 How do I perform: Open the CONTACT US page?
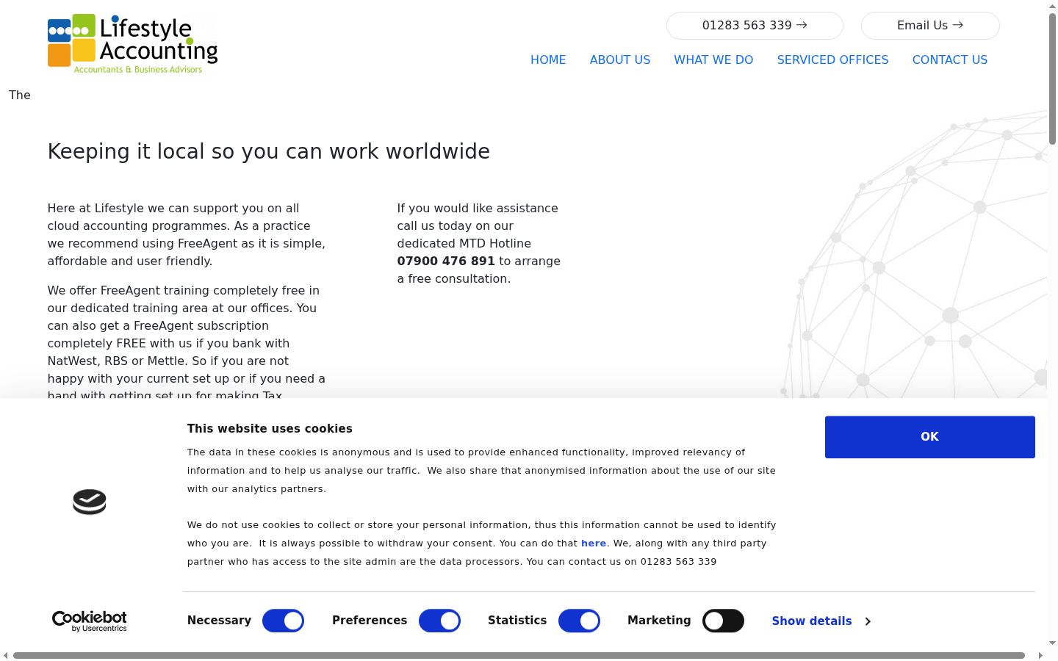(x=950, y=60)
